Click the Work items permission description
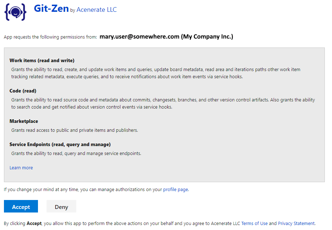This screenshot has width=332, height=230. coord(155,73)
